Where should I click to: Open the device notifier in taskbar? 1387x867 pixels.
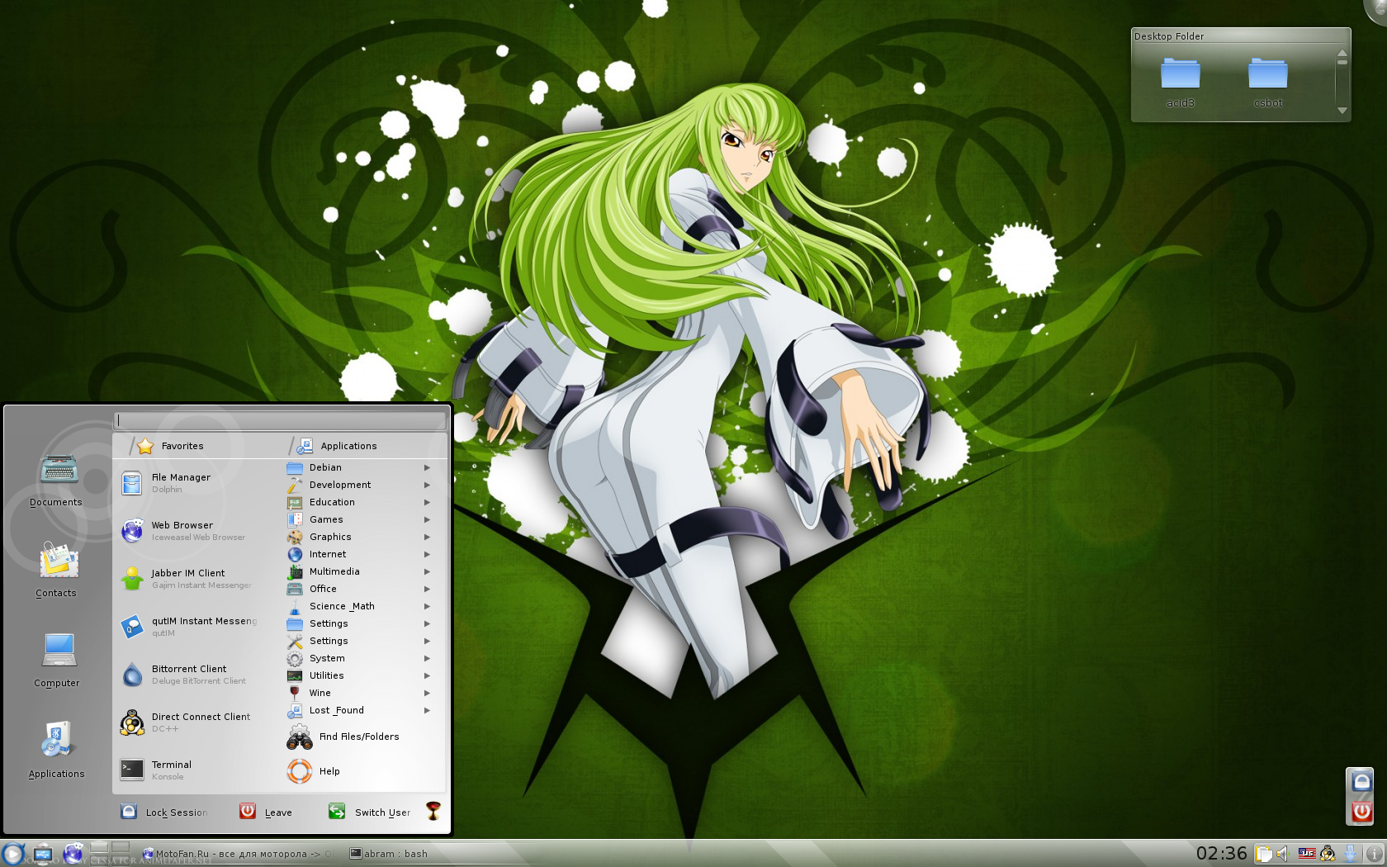(43, 854)
